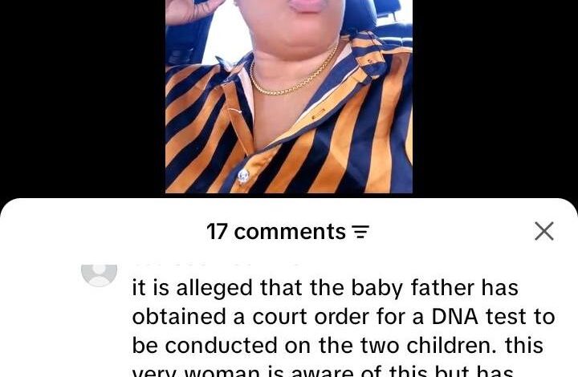Tap the shirt button in the video image
This screenshot has height=377, width=578.
click(x=243, y=176)
